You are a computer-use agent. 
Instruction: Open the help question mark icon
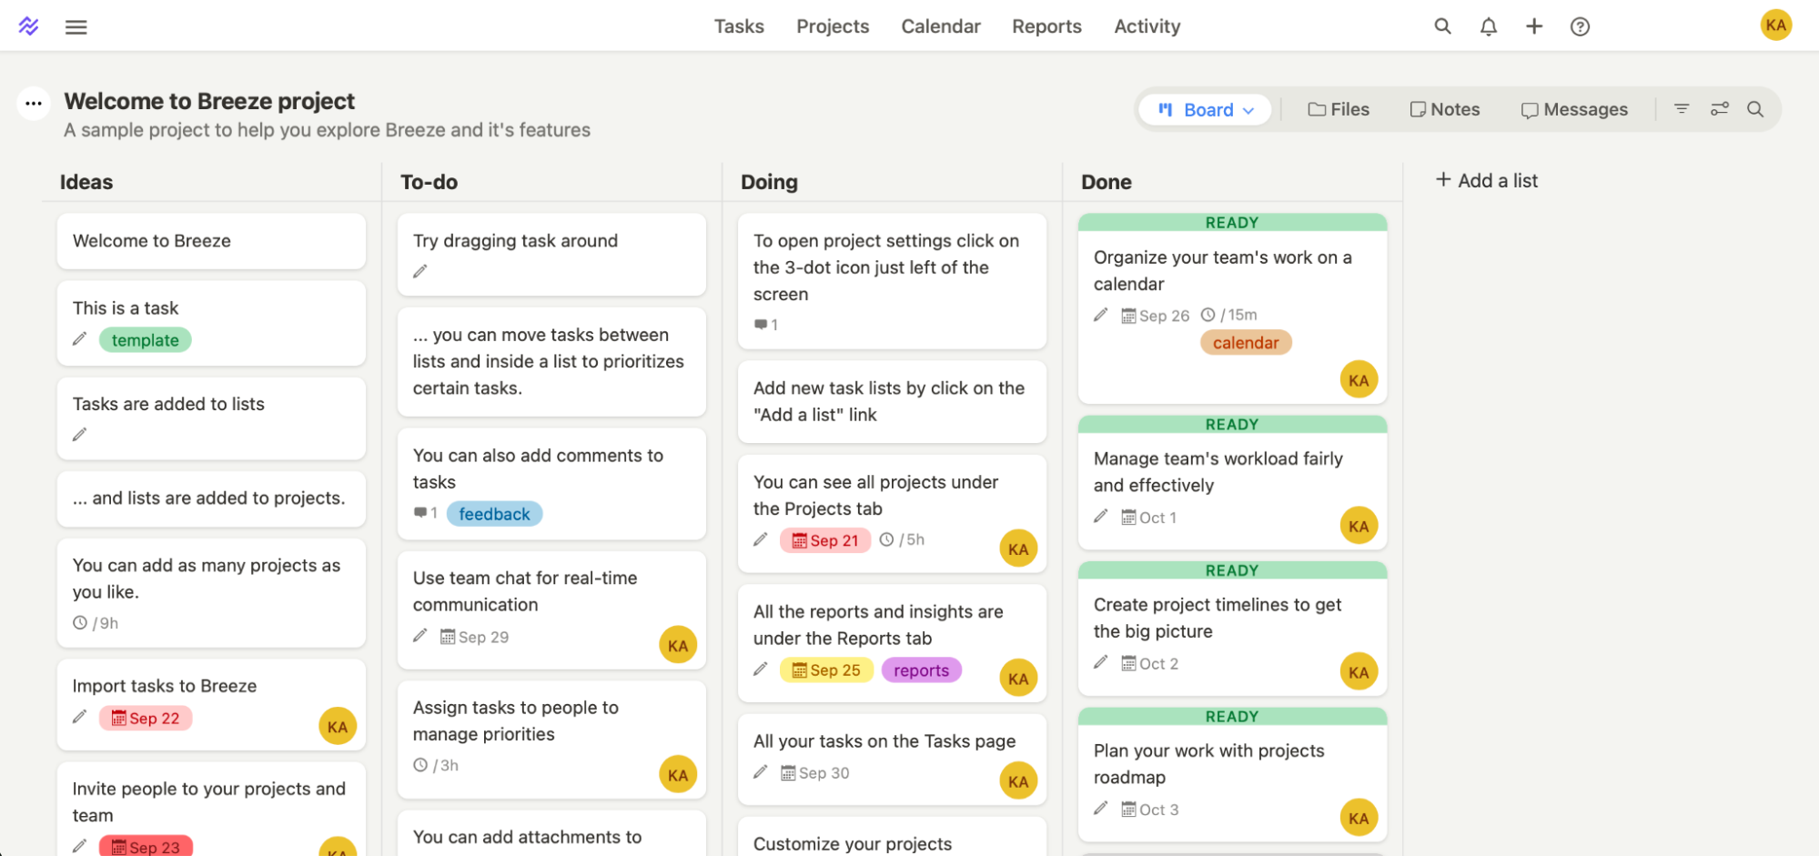click(1581, 26)
